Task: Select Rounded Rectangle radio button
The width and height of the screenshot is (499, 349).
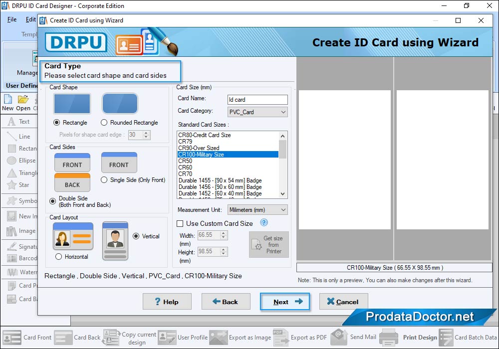Action: pyautogui.click(x=104, y=123)
